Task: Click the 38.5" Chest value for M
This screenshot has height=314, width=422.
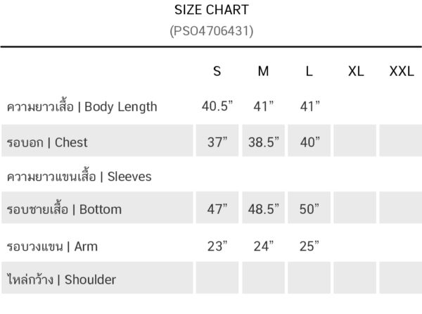Action: pyautogui.click(x=264, y=142)
